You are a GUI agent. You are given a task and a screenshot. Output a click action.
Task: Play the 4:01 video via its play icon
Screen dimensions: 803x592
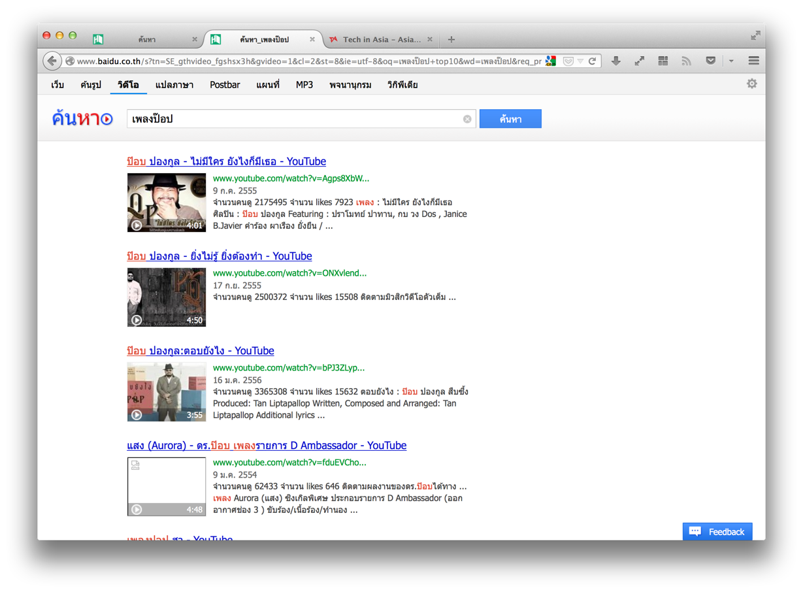[x=137, y=225]
